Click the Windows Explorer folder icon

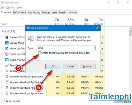click(7, 71)
